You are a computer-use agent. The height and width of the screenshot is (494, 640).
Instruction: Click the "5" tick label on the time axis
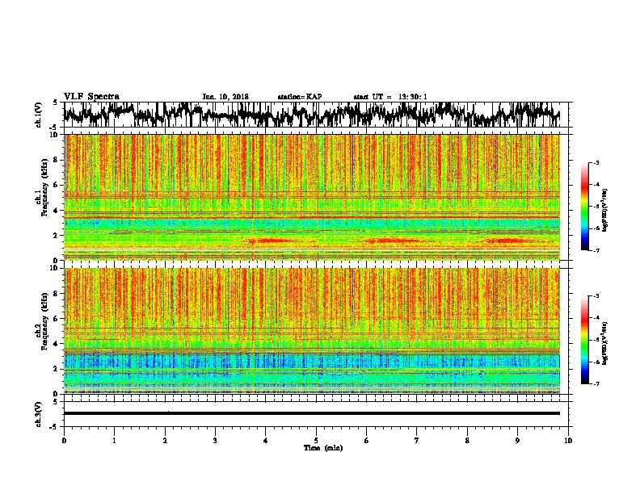(316, 441)
